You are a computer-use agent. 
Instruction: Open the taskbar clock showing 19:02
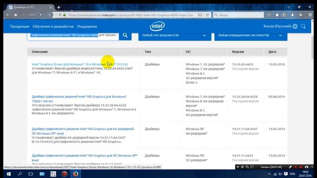coord(305,174)
